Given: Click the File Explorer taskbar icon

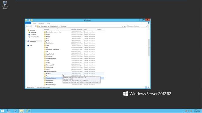Looking at the screenshot, I should [21, 111].
